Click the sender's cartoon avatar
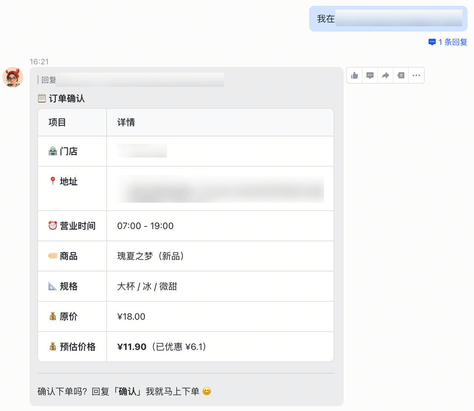Screen dimensions: 474x411 (13, 77)
